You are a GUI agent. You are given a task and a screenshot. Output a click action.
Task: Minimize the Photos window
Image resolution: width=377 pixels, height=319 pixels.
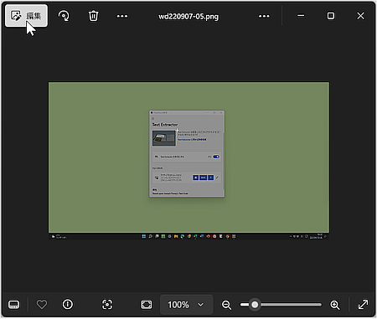[x=301, y=16]
